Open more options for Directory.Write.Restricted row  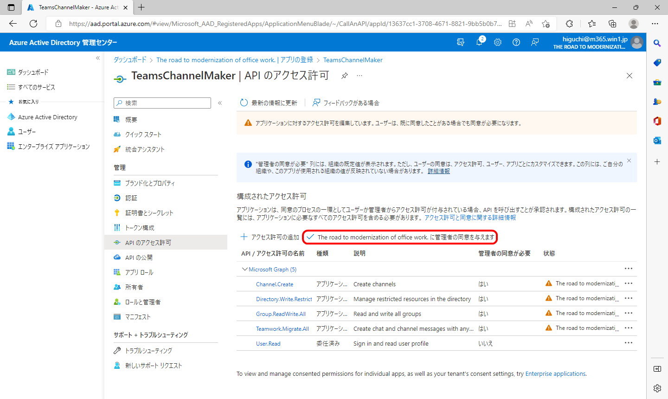click(629, 298)
